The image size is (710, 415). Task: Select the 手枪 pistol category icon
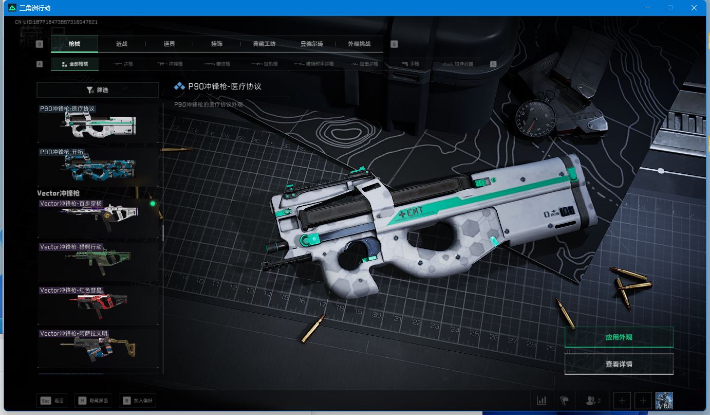410,64
